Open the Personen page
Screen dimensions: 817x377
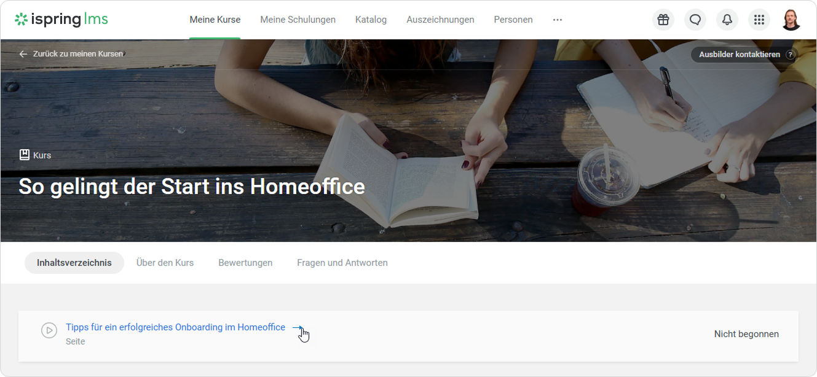(513, 20)
